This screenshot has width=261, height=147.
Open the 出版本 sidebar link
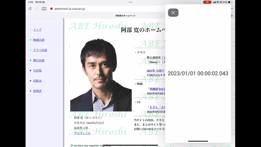pyautogui.click(x=37, y=81)
